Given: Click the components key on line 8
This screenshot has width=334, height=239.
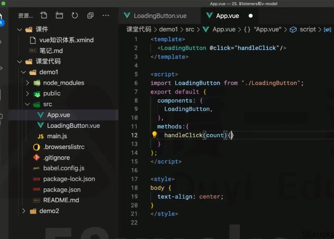Looking at the screenshot, I should (175, 100).
